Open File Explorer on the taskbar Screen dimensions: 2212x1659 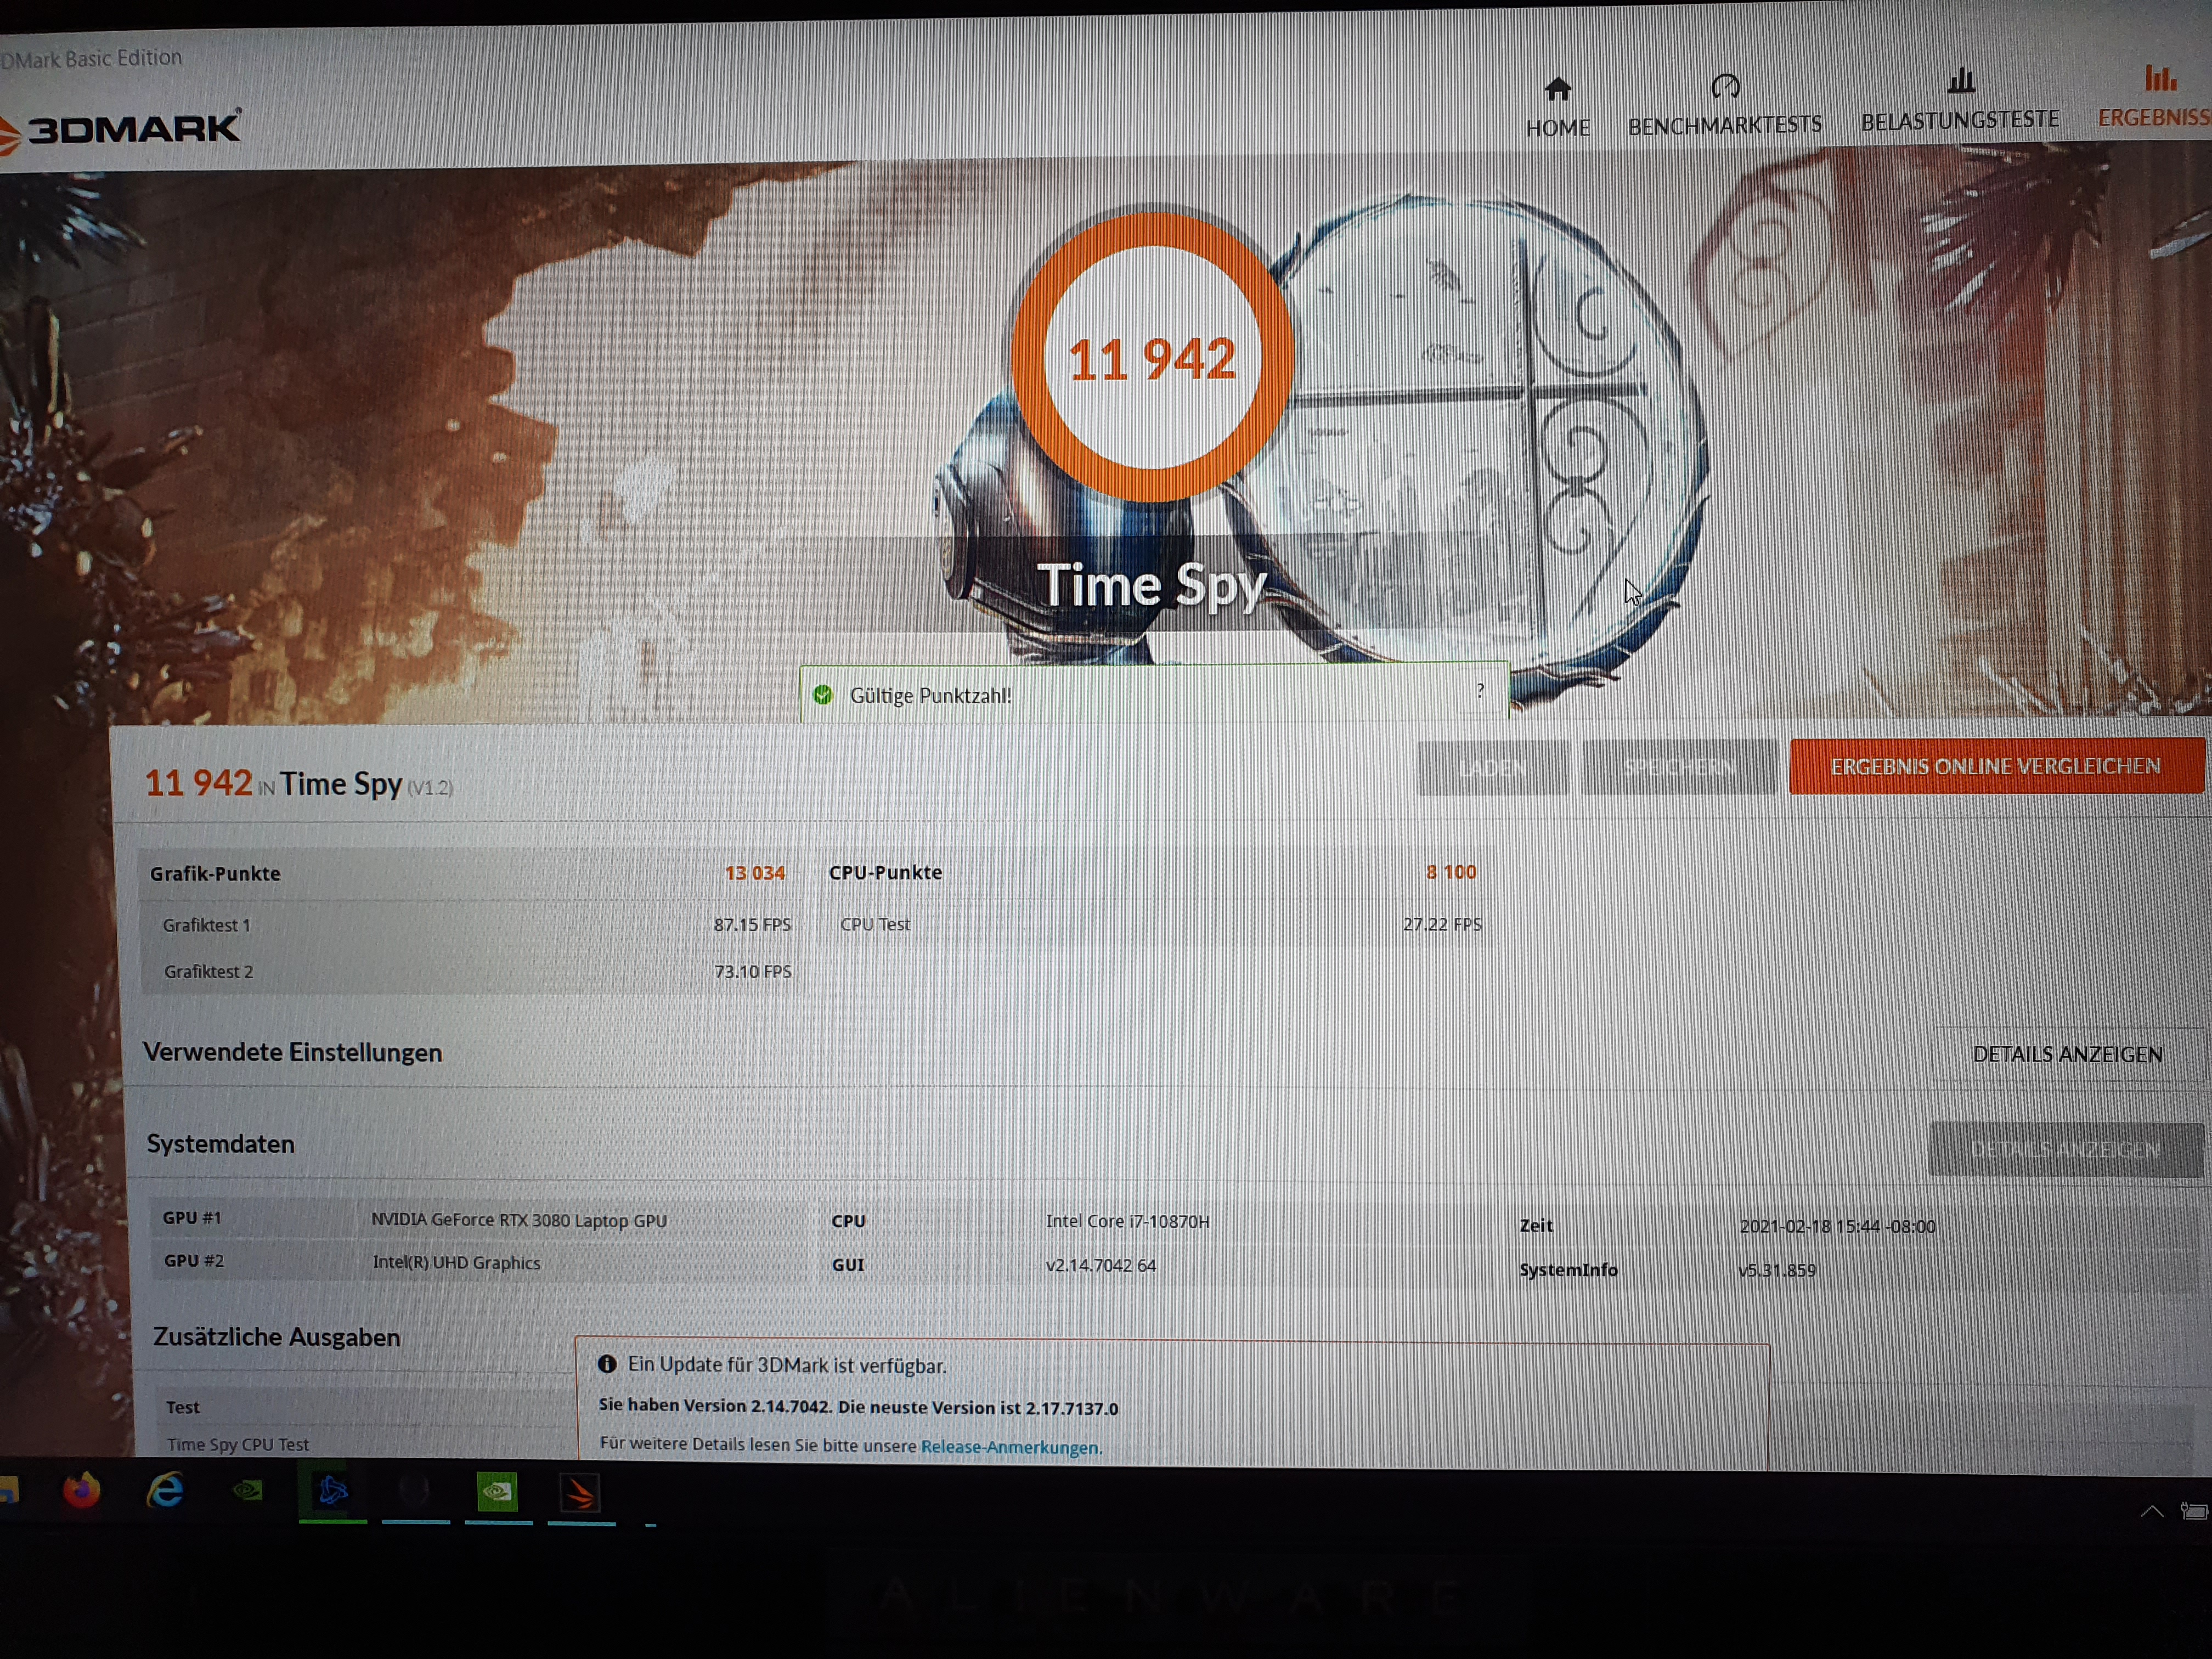point(8,1491)
